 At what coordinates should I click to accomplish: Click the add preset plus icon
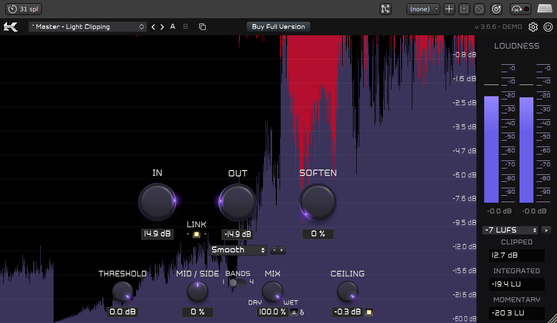coord(449,9)
